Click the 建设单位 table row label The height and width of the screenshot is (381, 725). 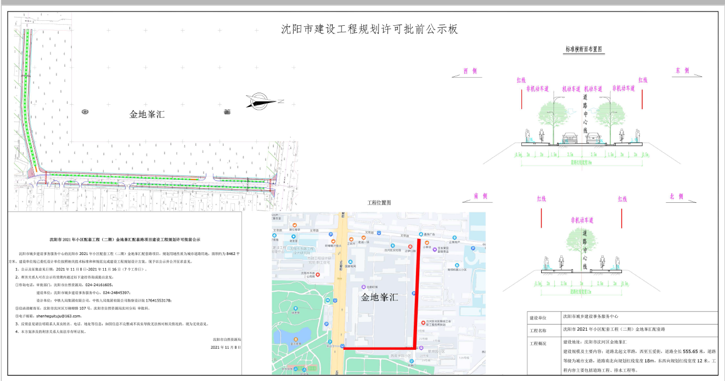539,317
